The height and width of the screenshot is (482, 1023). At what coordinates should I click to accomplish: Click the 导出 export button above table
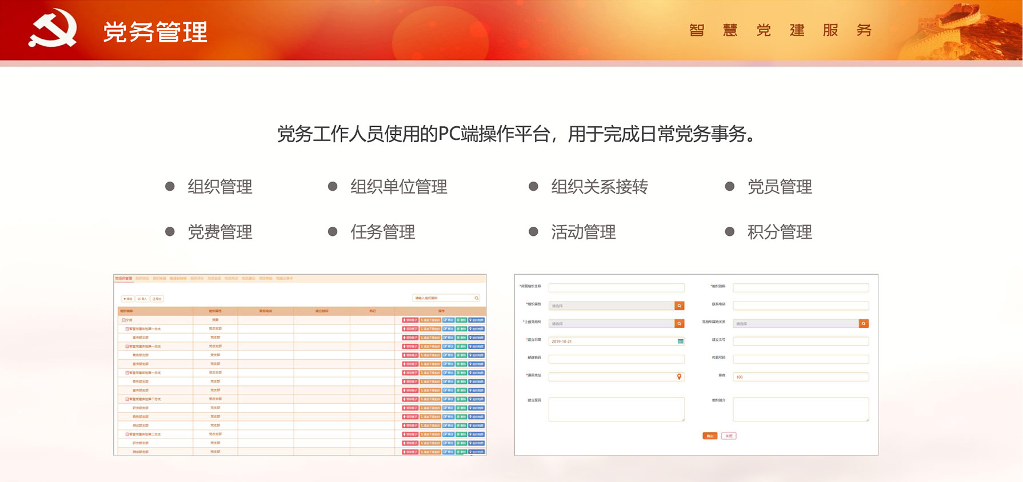[157, 299]
